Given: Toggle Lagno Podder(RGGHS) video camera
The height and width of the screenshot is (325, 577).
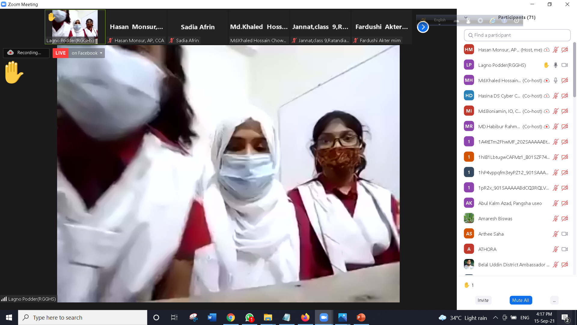Looking at the screenshot, I should coord(565,65).
